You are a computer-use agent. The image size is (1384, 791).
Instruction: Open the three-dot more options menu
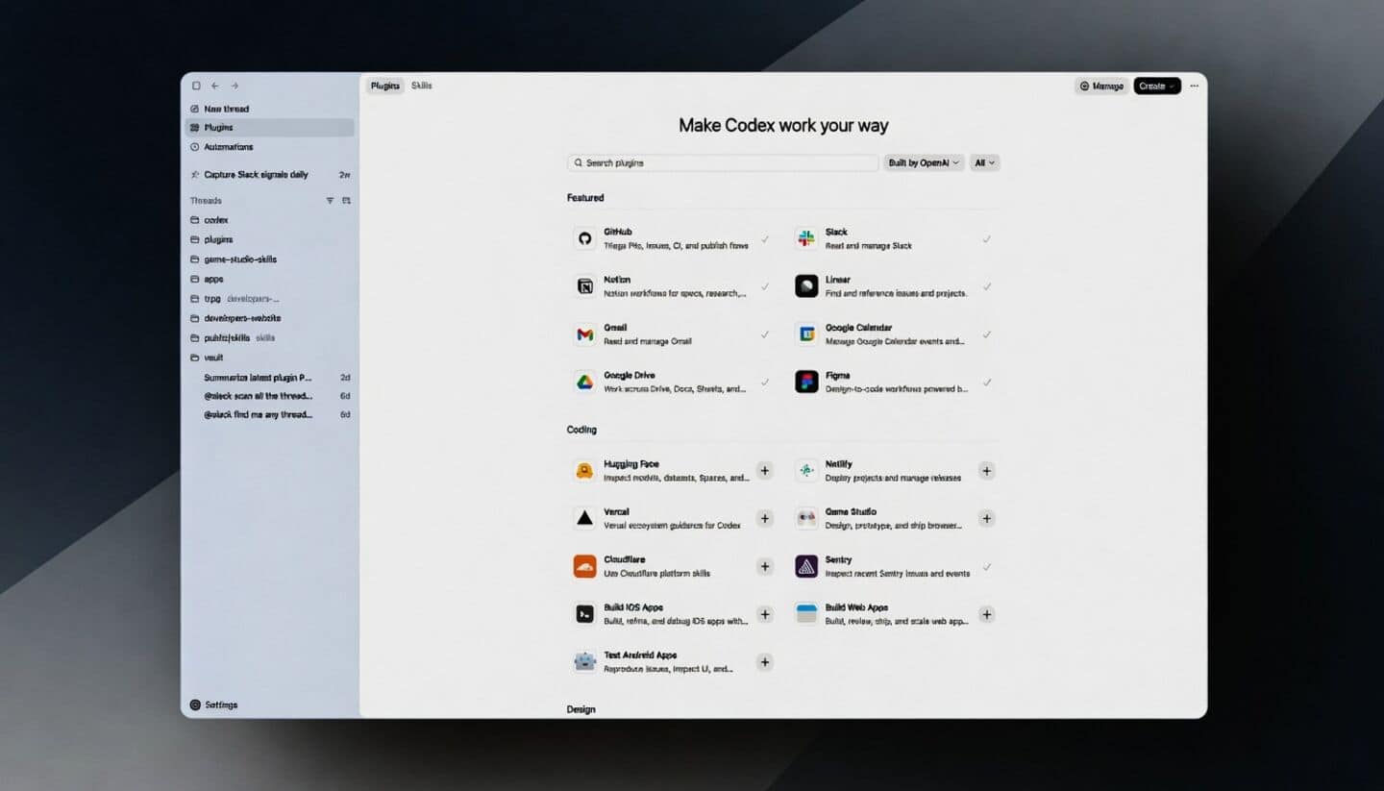(x=1195, y=86)
